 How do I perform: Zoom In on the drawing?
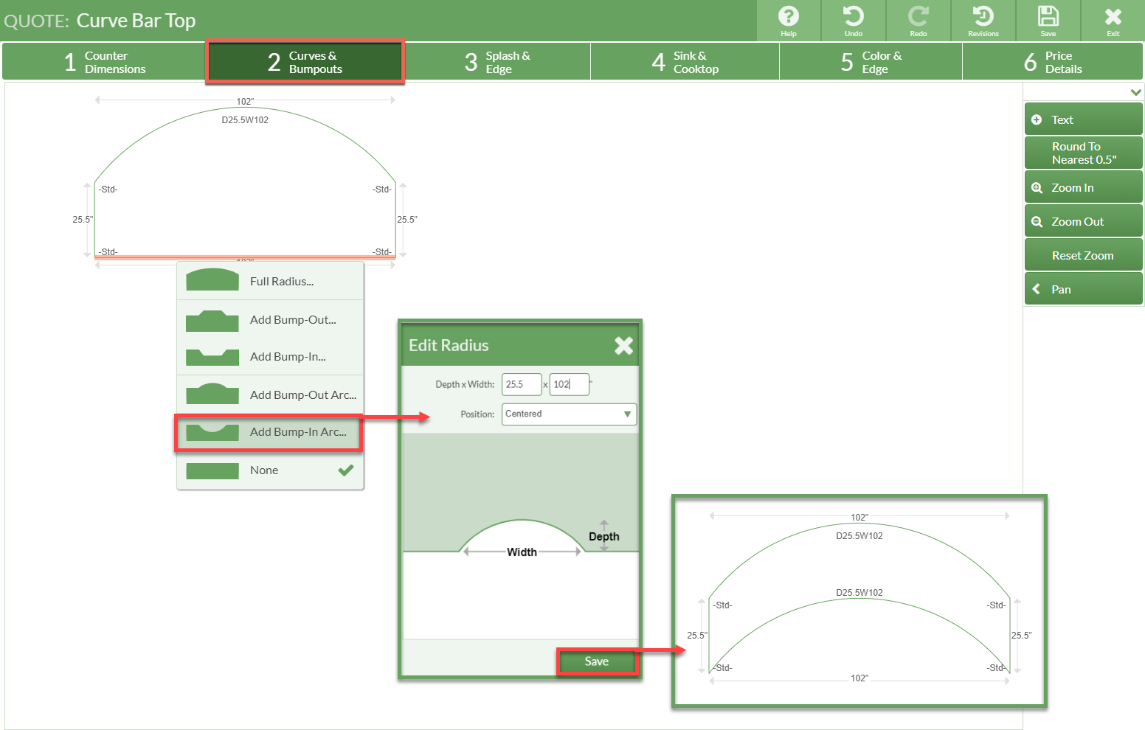point(1083,187)
